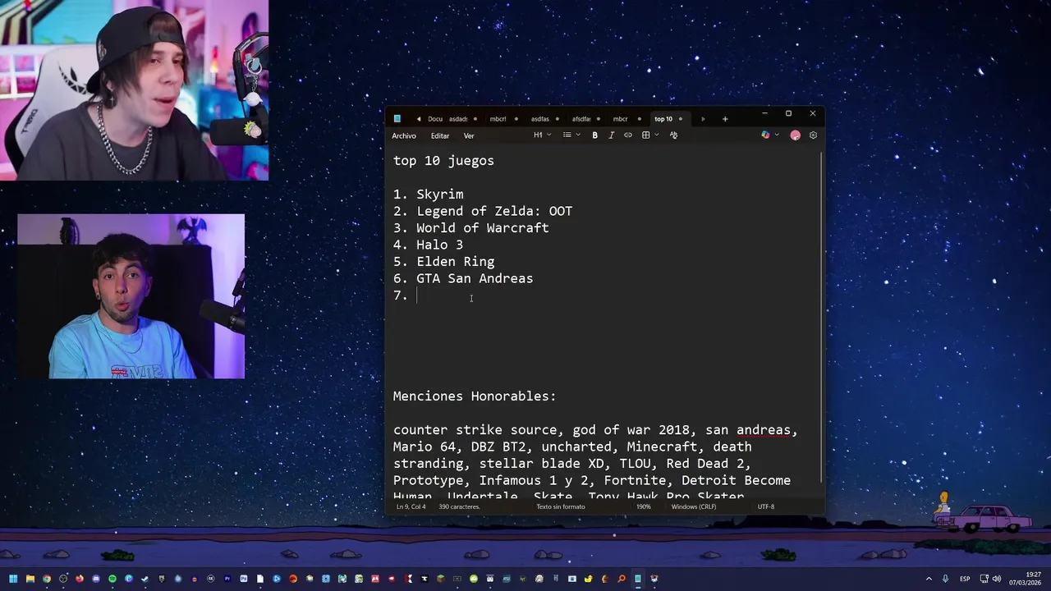Click the clear formatting icon

(x=673, y=135)
